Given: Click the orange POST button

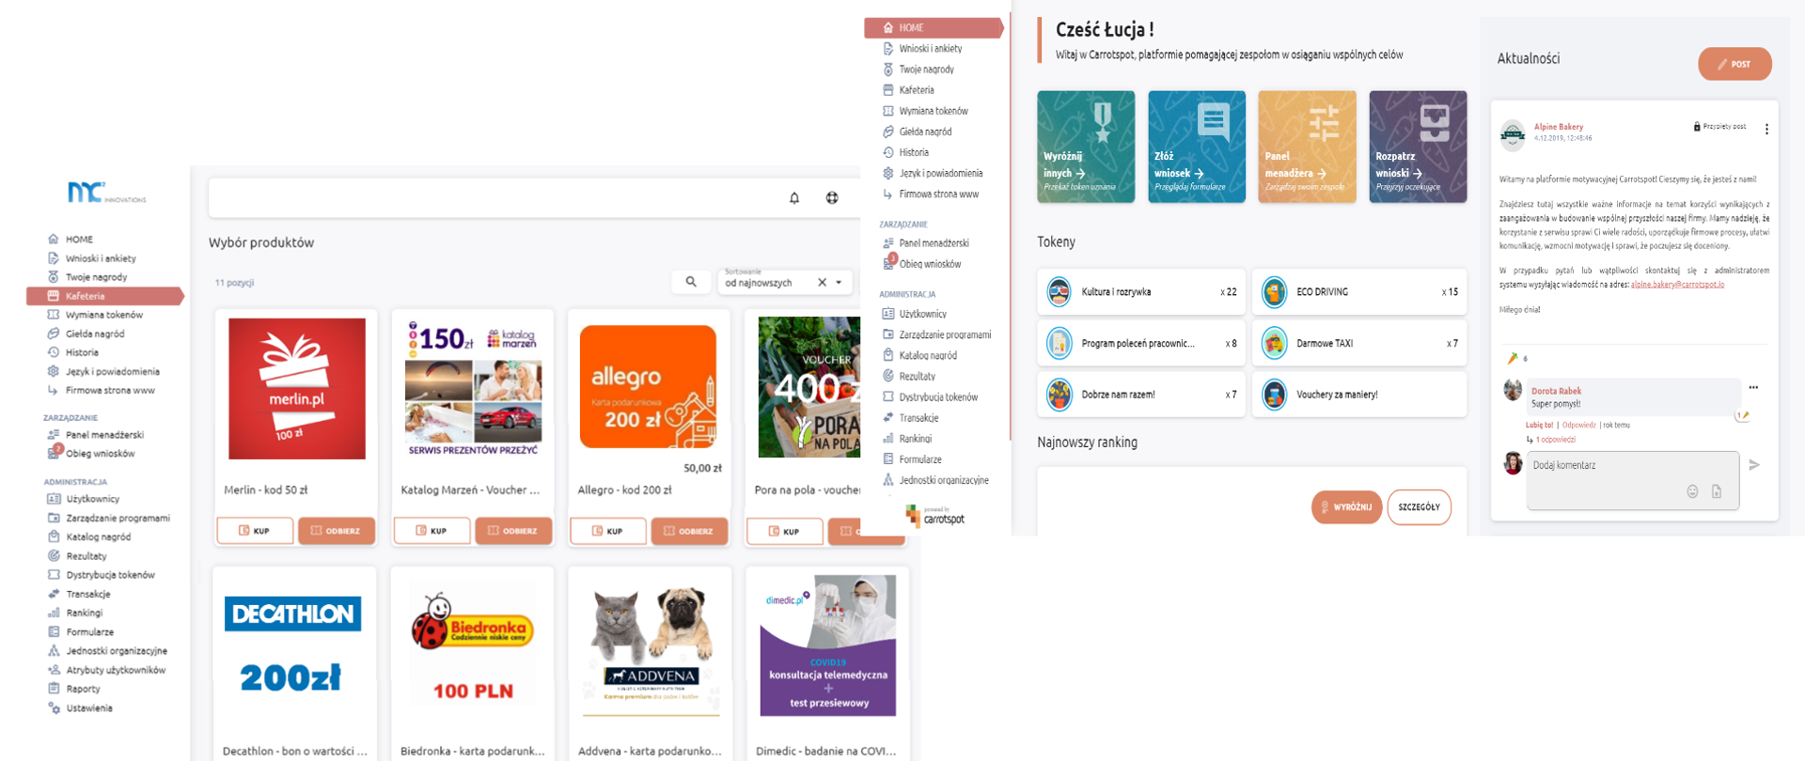Looking at the screenshot, I should coord(1734,64).
